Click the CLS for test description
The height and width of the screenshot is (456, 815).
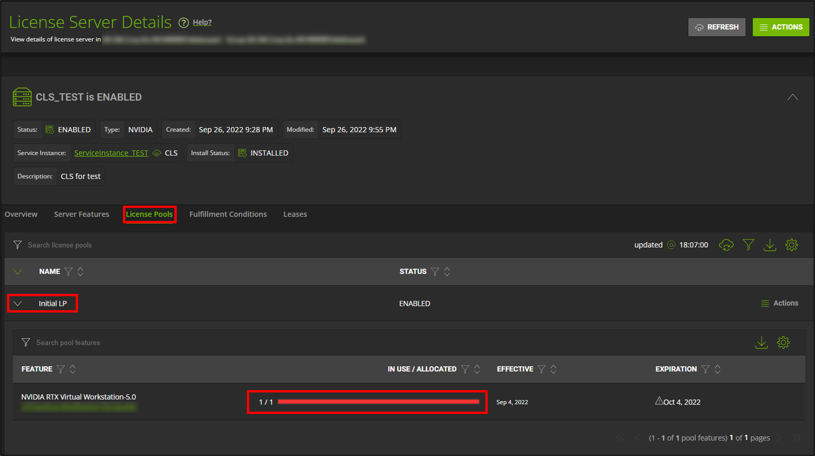point(80,176)
